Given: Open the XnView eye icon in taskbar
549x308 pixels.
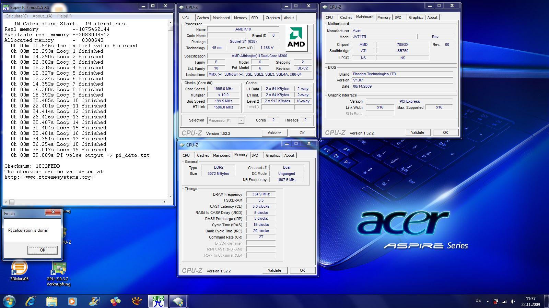Looking at the screenshot, I should [x=137, y=301].
